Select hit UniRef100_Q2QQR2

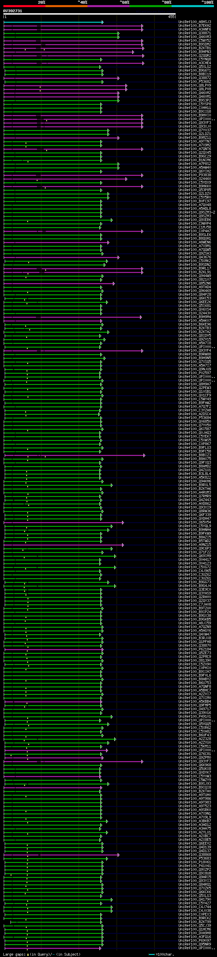(x=195, y=55)
